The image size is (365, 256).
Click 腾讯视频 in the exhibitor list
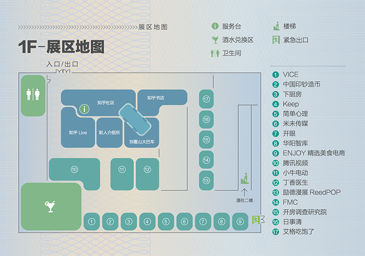[x=295, y=163]
